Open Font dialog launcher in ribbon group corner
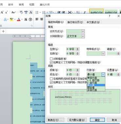Image resolution: width=121 pixels, height=124 pixels. tap(32, 26)
